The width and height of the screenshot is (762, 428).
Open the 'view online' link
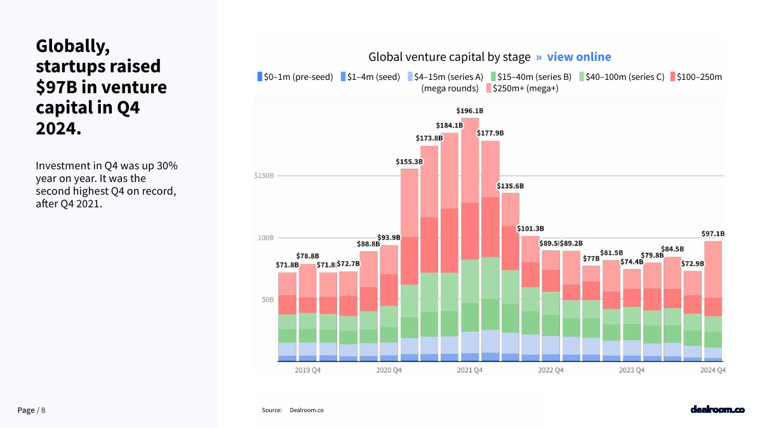tap(578, 57)
